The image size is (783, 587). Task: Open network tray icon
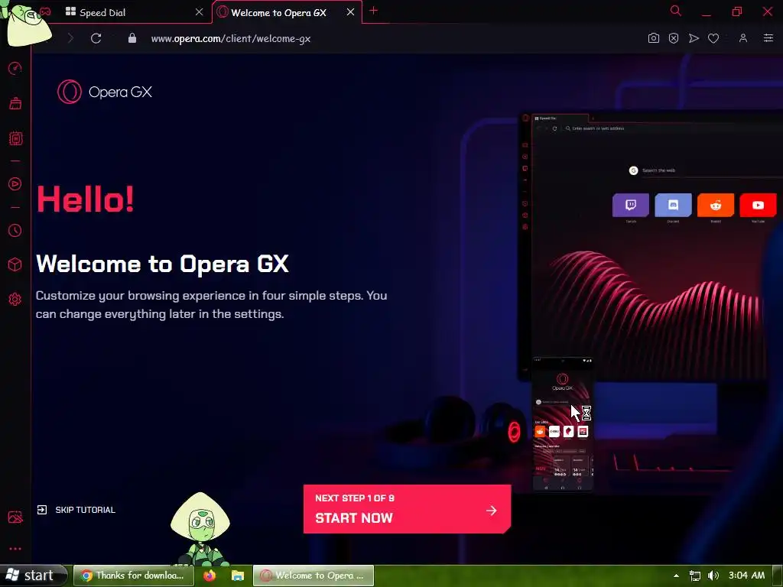click(694, 576)
